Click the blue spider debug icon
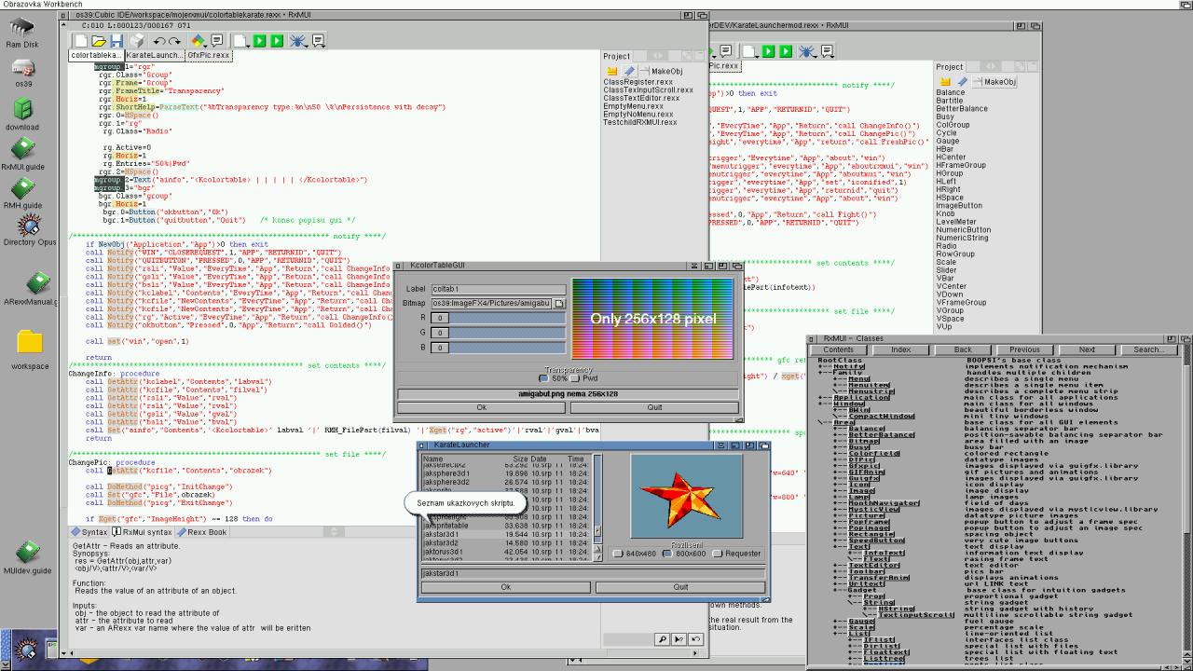The width and height of the screenshot is (1193, 671). pyautogui.click(x=297, y=41)
